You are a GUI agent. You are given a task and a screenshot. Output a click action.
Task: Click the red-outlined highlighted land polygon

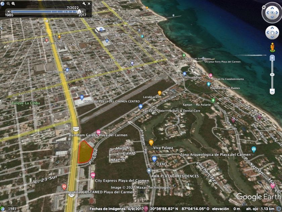point(85,152)
